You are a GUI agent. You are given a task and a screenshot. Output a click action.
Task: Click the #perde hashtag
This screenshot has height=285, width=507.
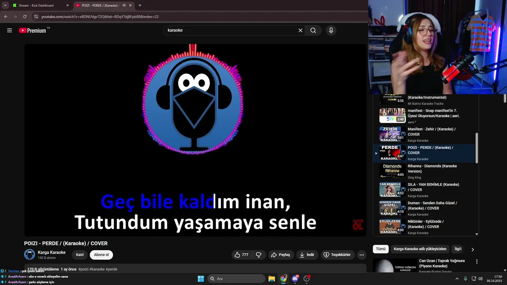111,269
